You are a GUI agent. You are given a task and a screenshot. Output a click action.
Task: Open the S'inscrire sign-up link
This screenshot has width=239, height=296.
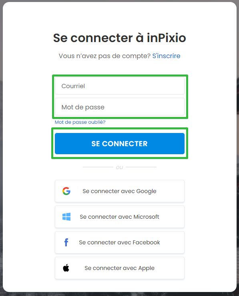[x=166, y=56]
